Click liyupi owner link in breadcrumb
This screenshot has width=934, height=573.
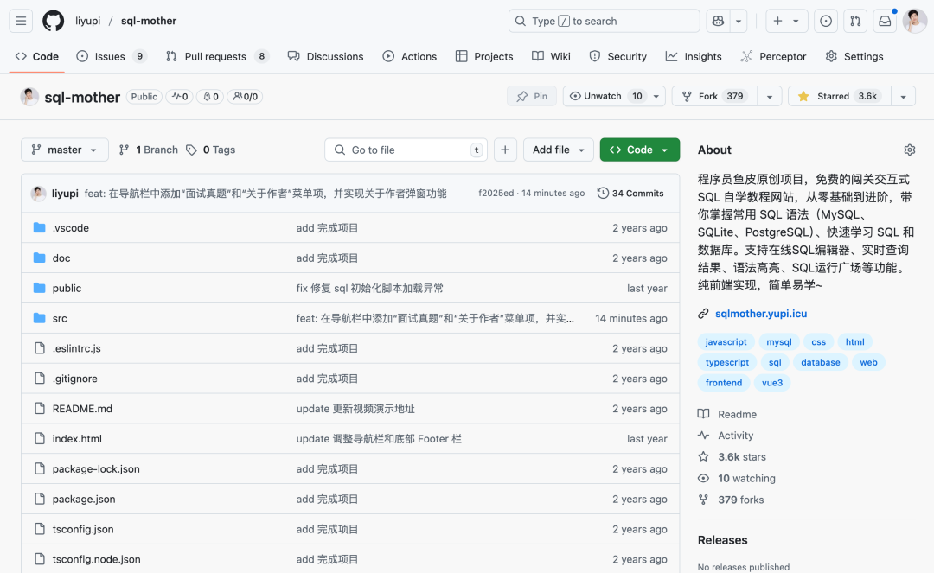point(87,21)
